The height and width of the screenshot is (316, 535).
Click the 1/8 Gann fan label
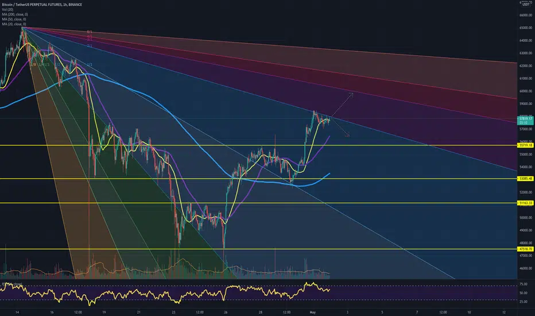coord(33,64)
